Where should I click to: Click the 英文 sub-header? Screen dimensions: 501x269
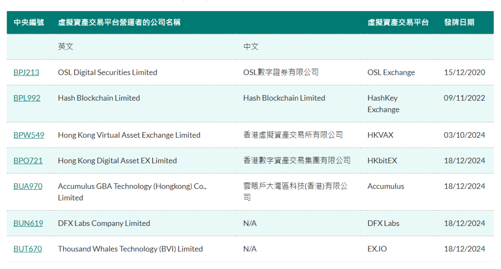coord(65,46)
